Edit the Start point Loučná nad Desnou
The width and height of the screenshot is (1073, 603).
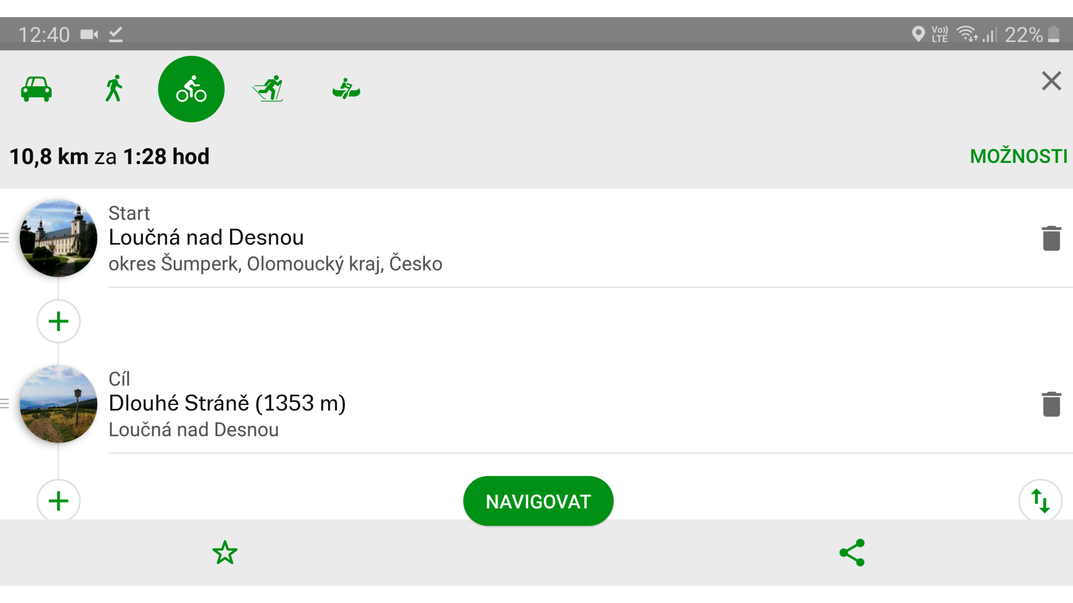275,238
